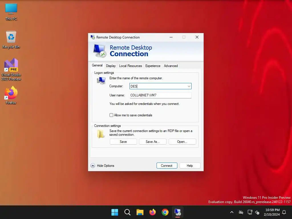Click the Connect button

[167, 166]
